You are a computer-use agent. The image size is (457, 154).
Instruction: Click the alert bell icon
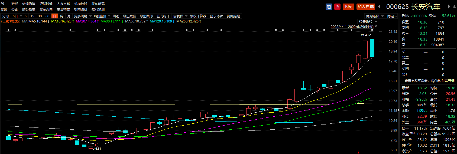pos(454,7)
